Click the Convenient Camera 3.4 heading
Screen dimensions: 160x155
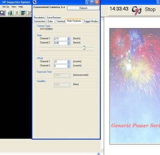(x=49, y=7)
